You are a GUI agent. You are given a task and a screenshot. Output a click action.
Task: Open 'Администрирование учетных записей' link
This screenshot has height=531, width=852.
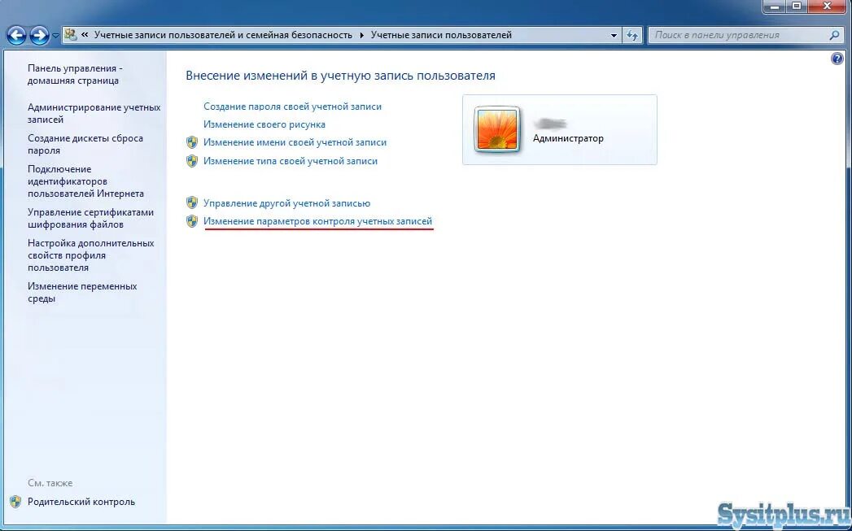[94, 114]
